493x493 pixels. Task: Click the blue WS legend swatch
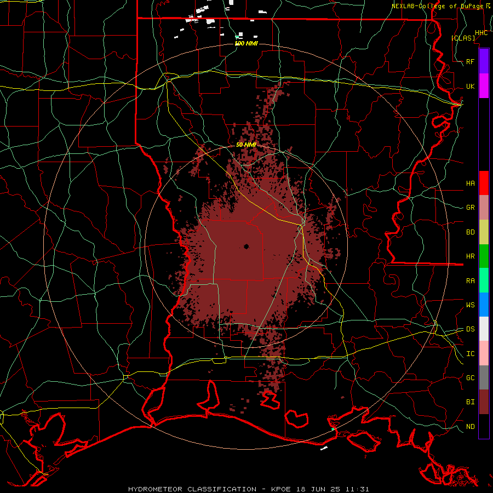484,305
